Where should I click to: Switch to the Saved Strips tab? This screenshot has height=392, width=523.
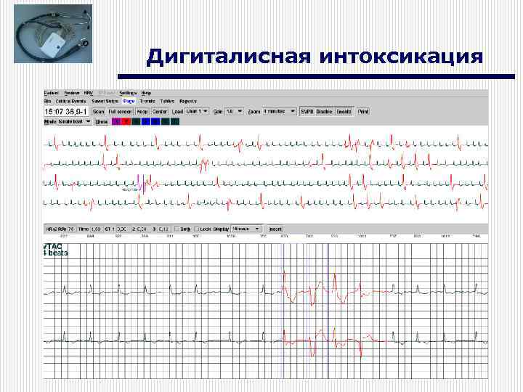point(105,101)
